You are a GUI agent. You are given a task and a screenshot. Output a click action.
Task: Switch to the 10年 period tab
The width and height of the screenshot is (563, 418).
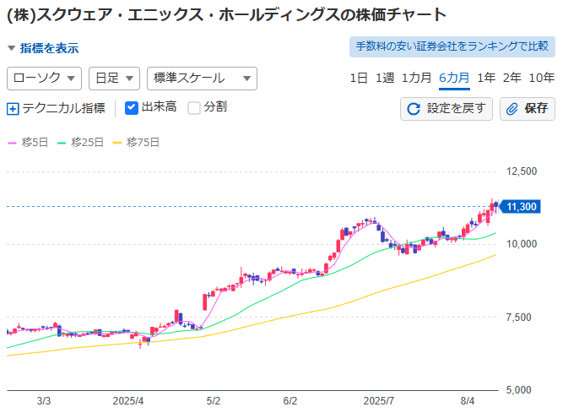541,78
